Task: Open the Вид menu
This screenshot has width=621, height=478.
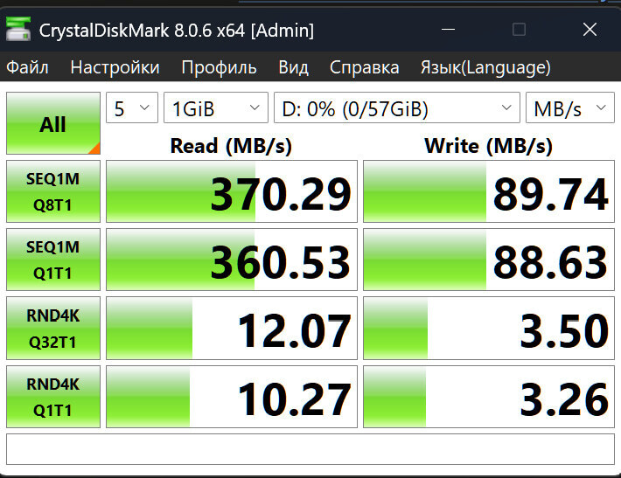Action: [293, 67]
